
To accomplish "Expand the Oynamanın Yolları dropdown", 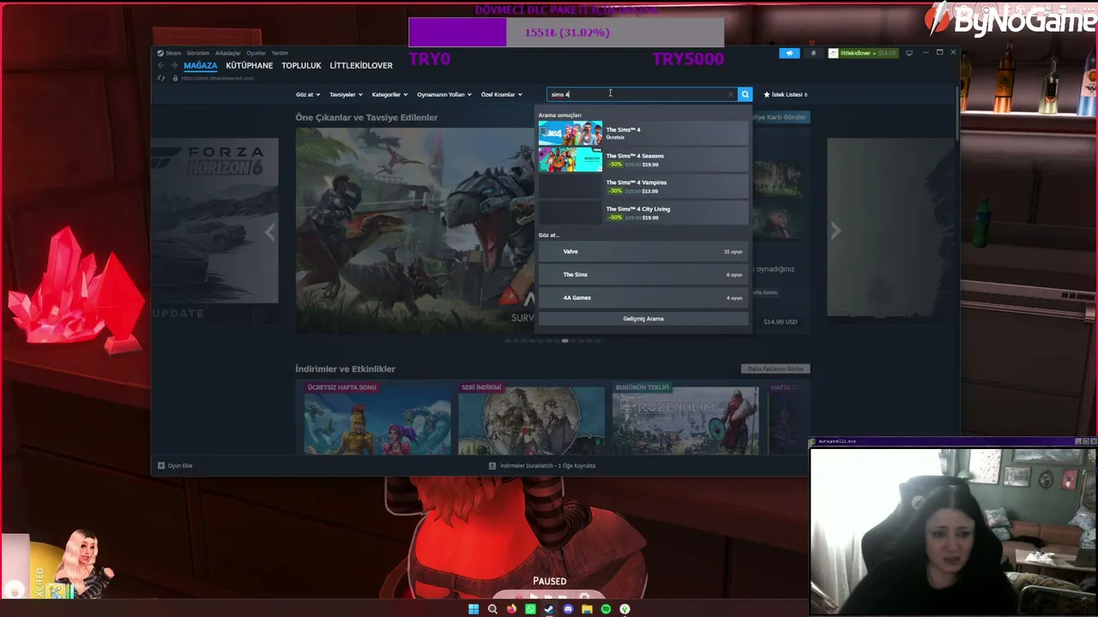I will pos(444,94).
